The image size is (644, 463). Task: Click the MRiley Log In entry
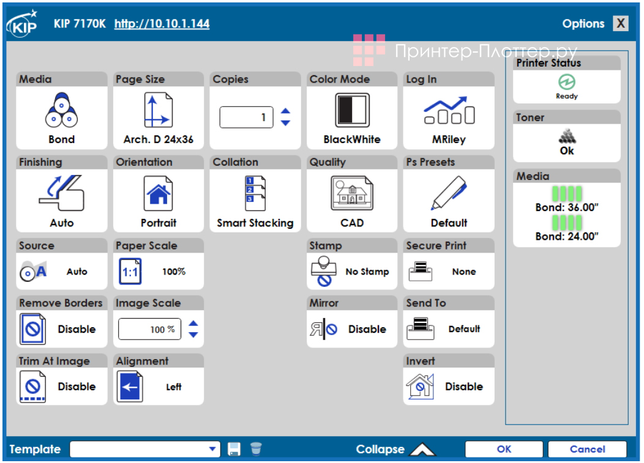point(448,113)
